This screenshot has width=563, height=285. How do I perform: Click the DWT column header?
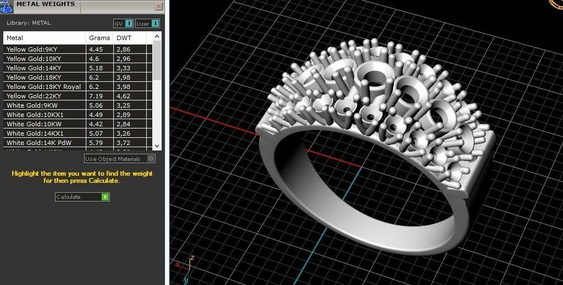click(130, 38)
